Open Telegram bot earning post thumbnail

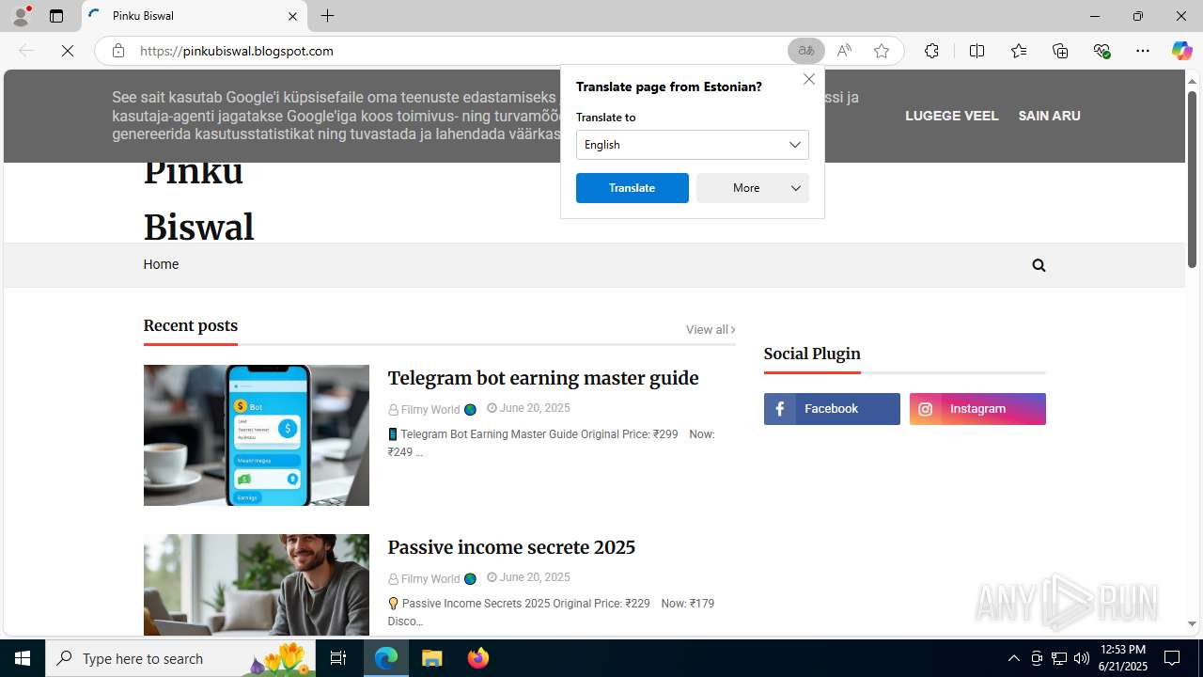257,435
